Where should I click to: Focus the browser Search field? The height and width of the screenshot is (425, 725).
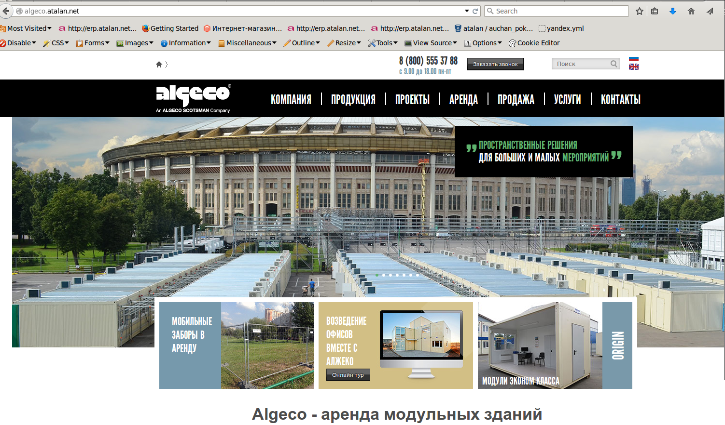[557, 11]
